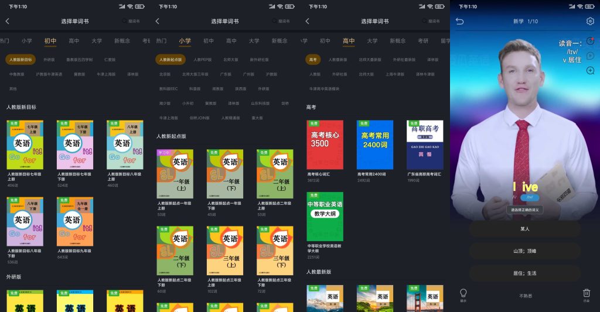Select the 仁爱版 filter chip

point(110,60)
